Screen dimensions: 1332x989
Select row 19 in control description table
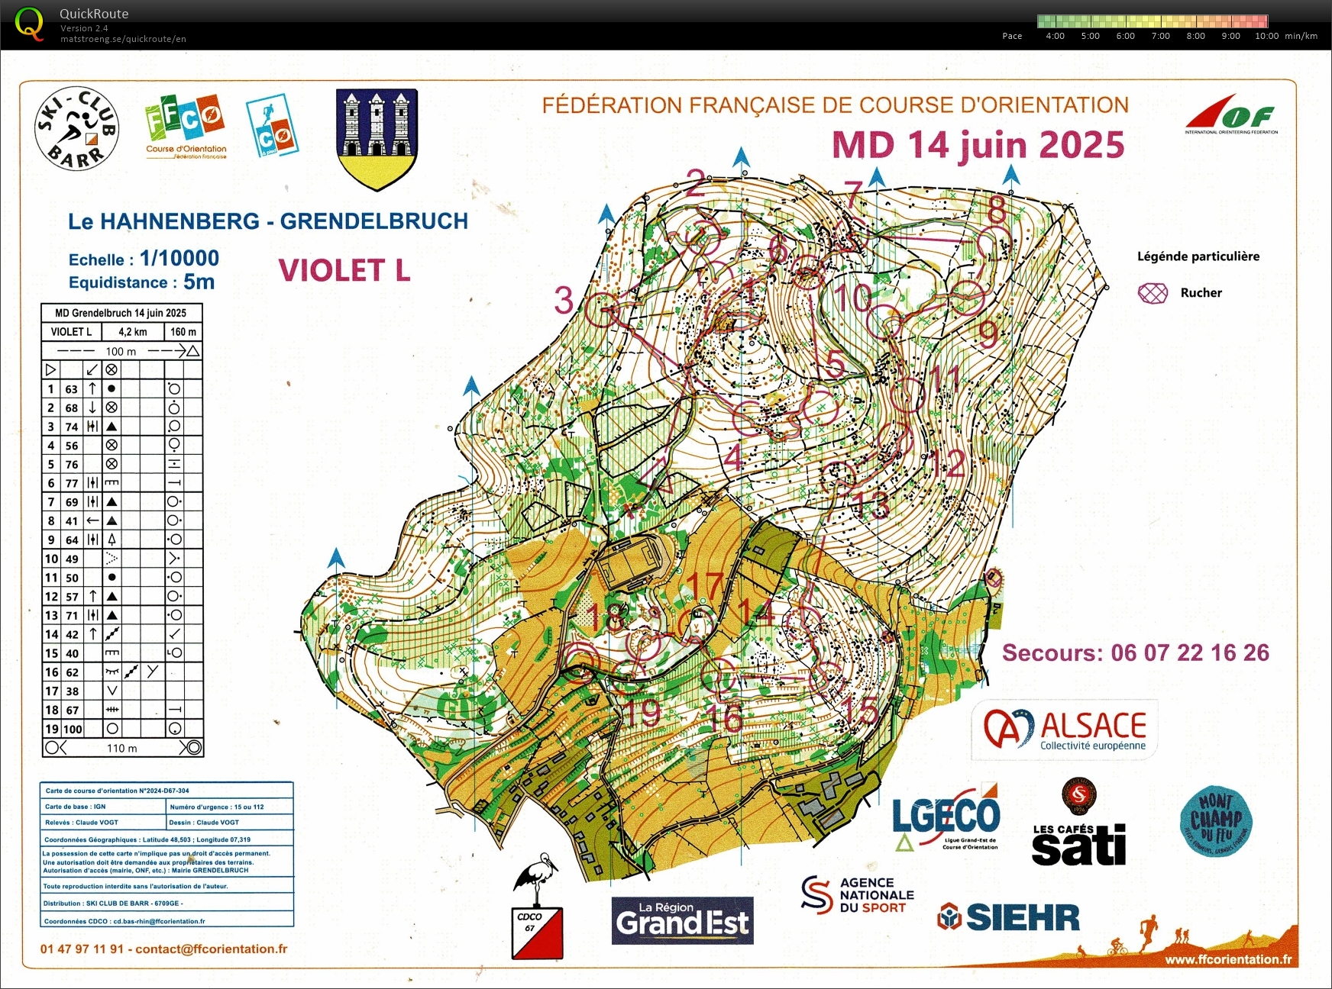click(x=122, y=729)
